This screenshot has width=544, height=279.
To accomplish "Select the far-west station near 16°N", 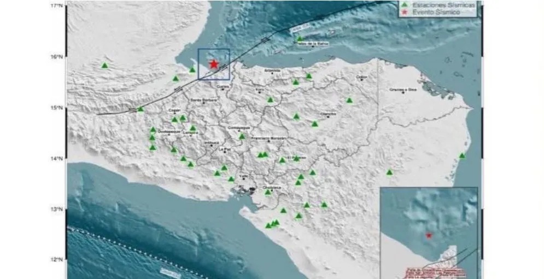I will coord(105,66).
